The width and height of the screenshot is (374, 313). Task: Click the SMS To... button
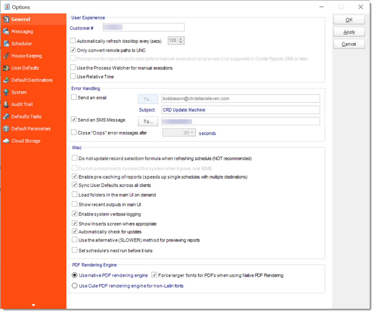(148, 122)
